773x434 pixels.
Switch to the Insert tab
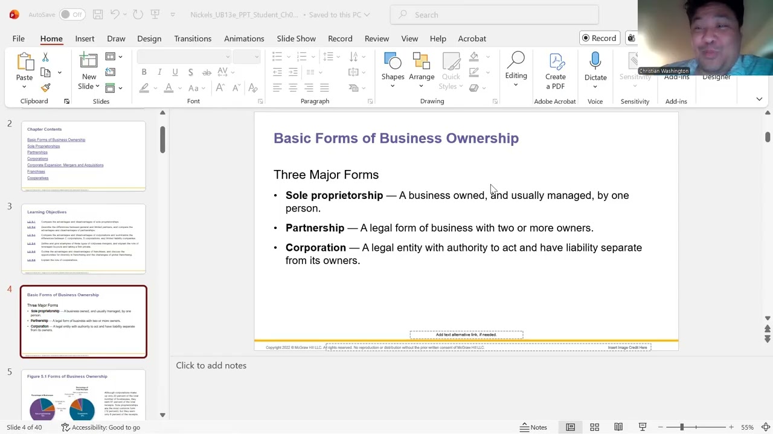[85, 39]
